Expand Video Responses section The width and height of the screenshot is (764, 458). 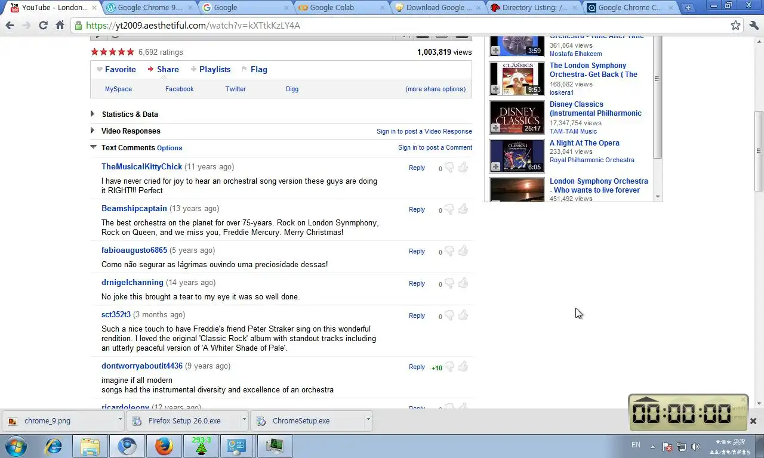(93, 131)
